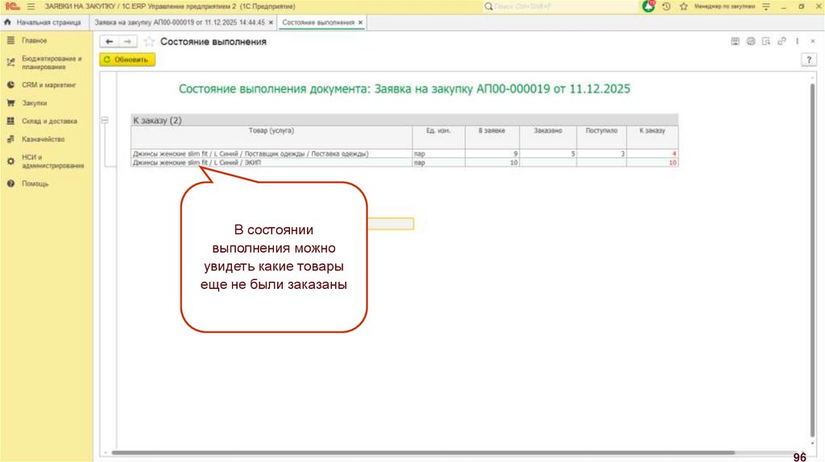Click the Склад и доставка grid icon
Viewport: 825px width, 462px height.
tap(10, 121)
